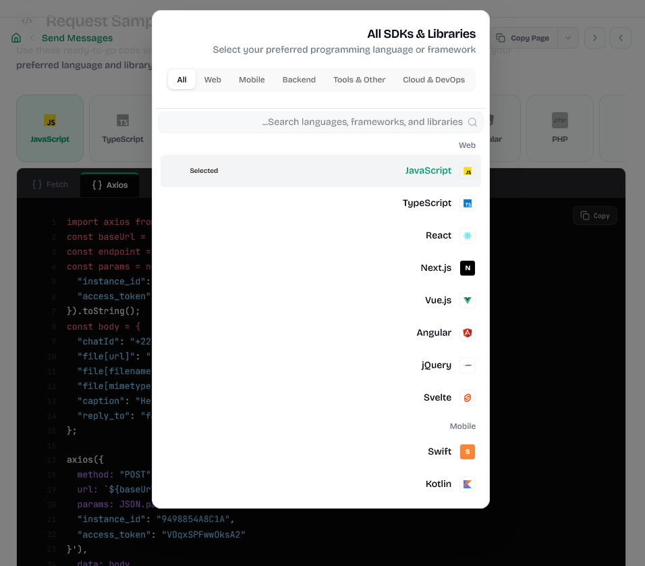Open the Copy Page dropdown chevron
The image size is (645, 566).
pyautogui.click(x=568, y=38)
